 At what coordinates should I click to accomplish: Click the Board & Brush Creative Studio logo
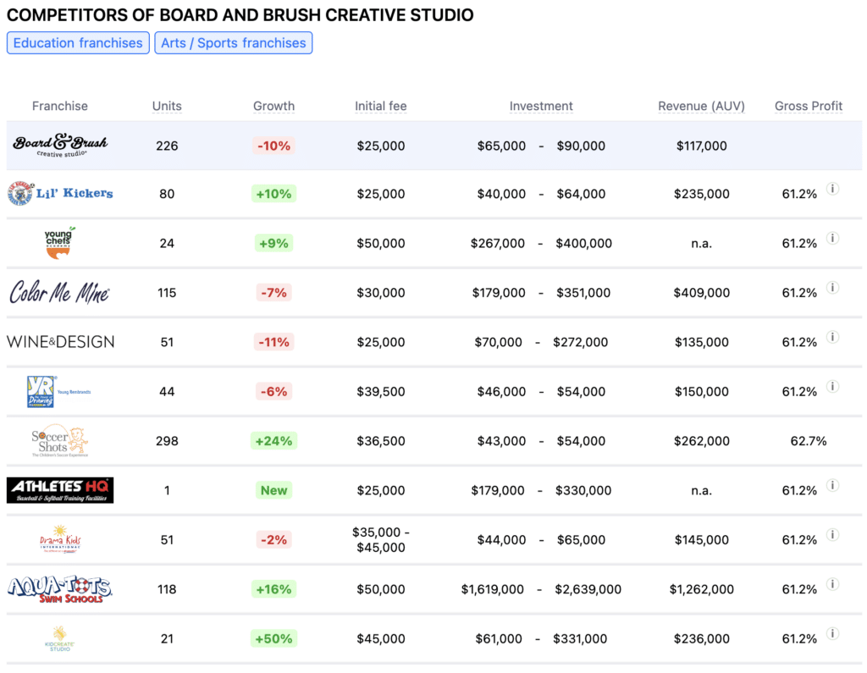click(x=60, y=146)
